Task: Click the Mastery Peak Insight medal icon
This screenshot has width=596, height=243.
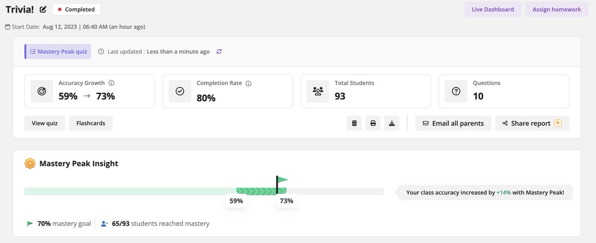Action: (30, 163)
